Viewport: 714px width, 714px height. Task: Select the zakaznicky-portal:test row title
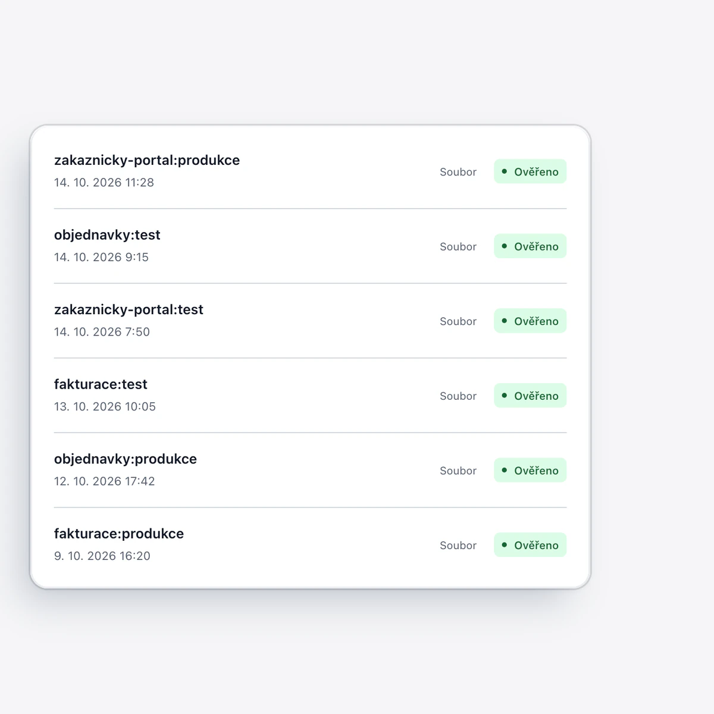click(x=129, y=309)
